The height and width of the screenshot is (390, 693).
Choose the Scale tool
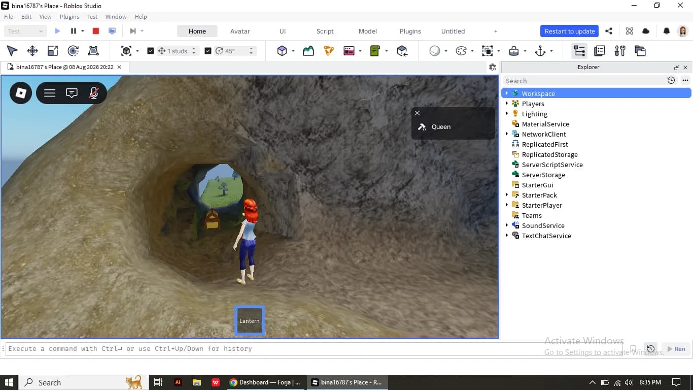point(53,51)
